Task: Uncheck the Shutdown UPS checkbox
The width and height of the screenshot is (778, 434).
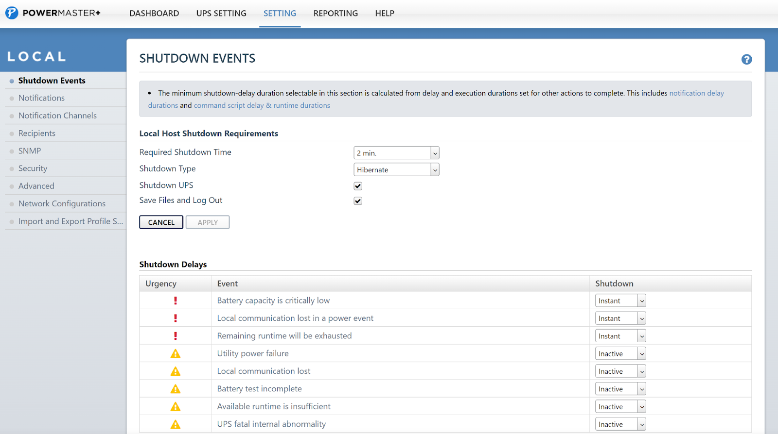Action: tap(358, 186)
